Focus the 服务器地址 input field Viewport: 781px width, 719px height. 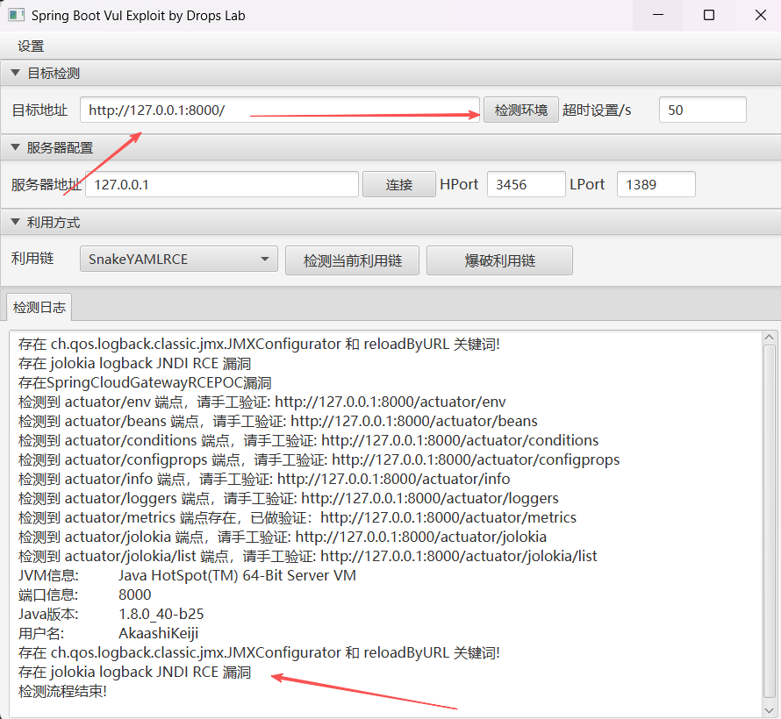pos(222,185)
